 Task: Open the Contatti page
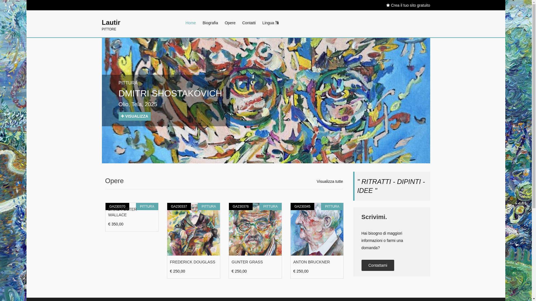click(x=249, y=23)
